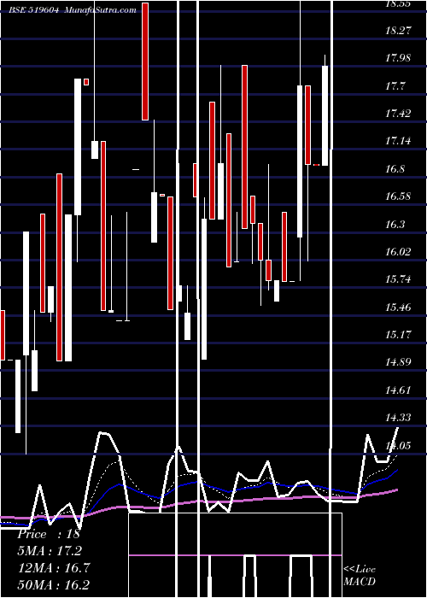Select the 17.7 price axis label
This screenshot has height=598, width=427.
[x=395, y=86]
